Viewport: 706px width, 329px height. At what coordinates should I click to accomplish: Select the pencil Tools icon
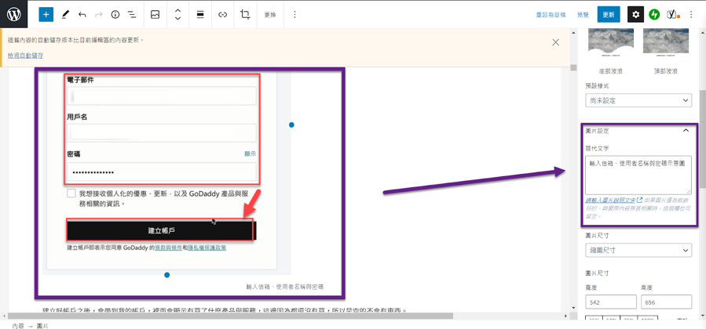65,14
